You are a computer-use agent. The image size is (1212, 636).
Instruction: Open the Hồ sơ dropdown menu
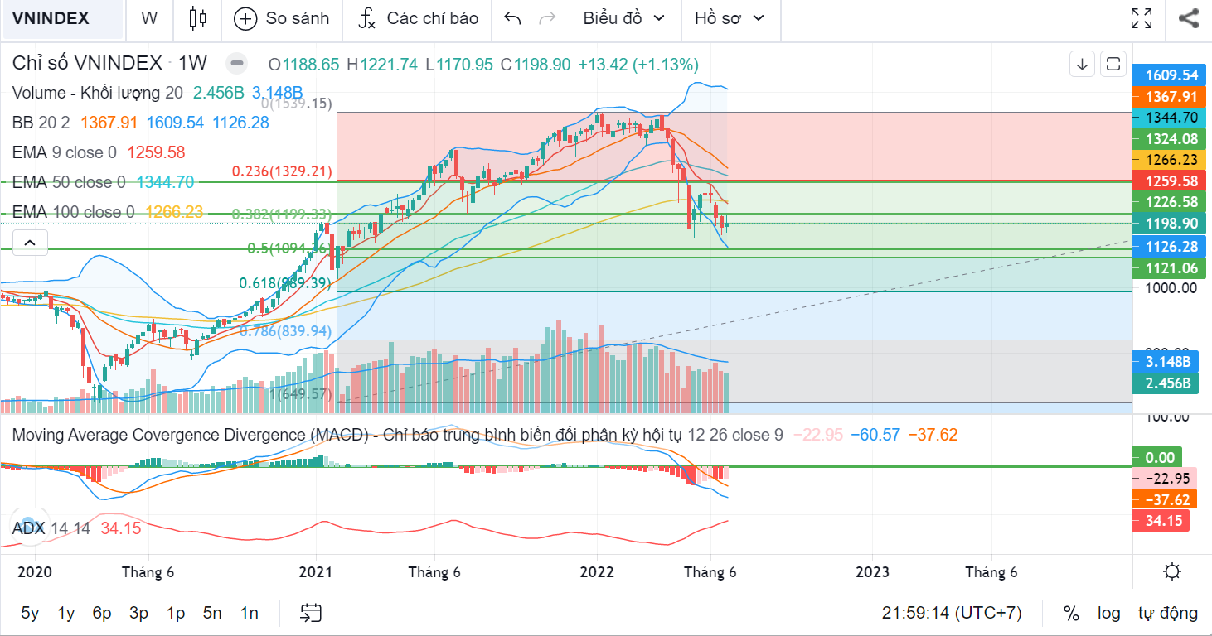click(x=730, y=18)
